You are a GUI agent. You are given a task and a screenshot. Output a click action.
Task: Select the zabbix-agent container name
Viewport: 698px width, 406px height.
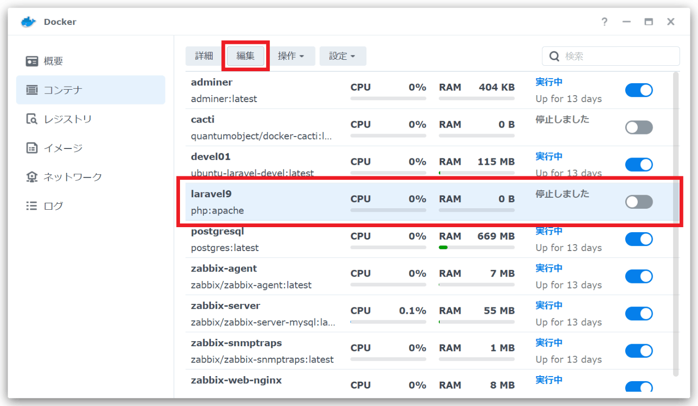click(x=224, y=269)
